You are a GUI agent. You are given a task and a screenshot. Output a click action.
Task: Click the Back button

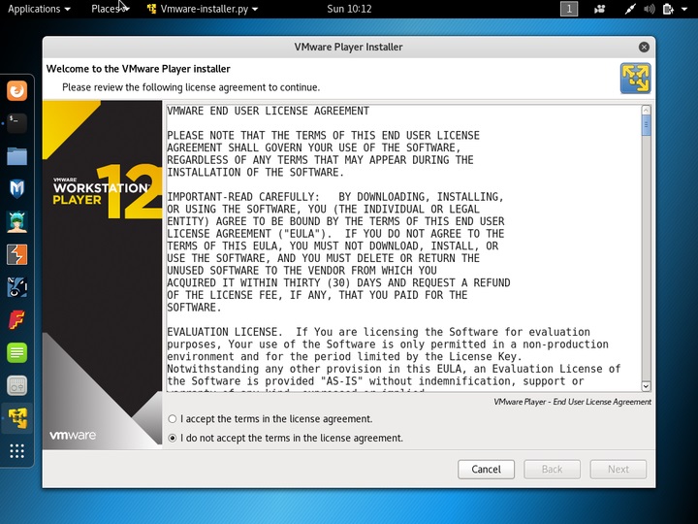pos(552,470)
